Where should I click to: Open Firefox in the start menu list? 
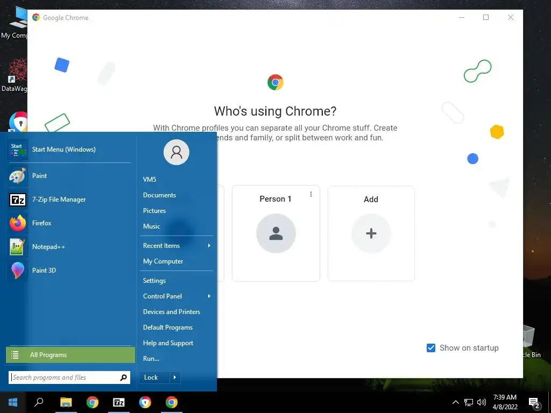(69, 223)
